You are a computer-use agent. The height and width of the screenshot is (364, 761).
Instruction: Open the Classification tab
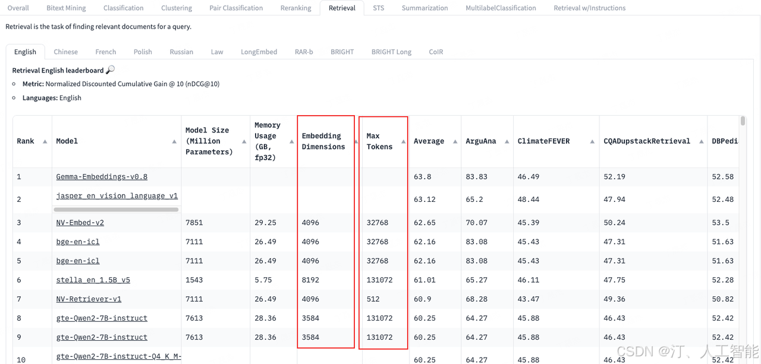[x=123, y=8]
